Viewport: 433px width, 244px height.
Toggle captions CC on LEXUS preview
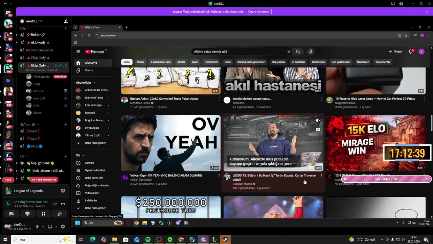pyautogui.click(x=318, y=129)
